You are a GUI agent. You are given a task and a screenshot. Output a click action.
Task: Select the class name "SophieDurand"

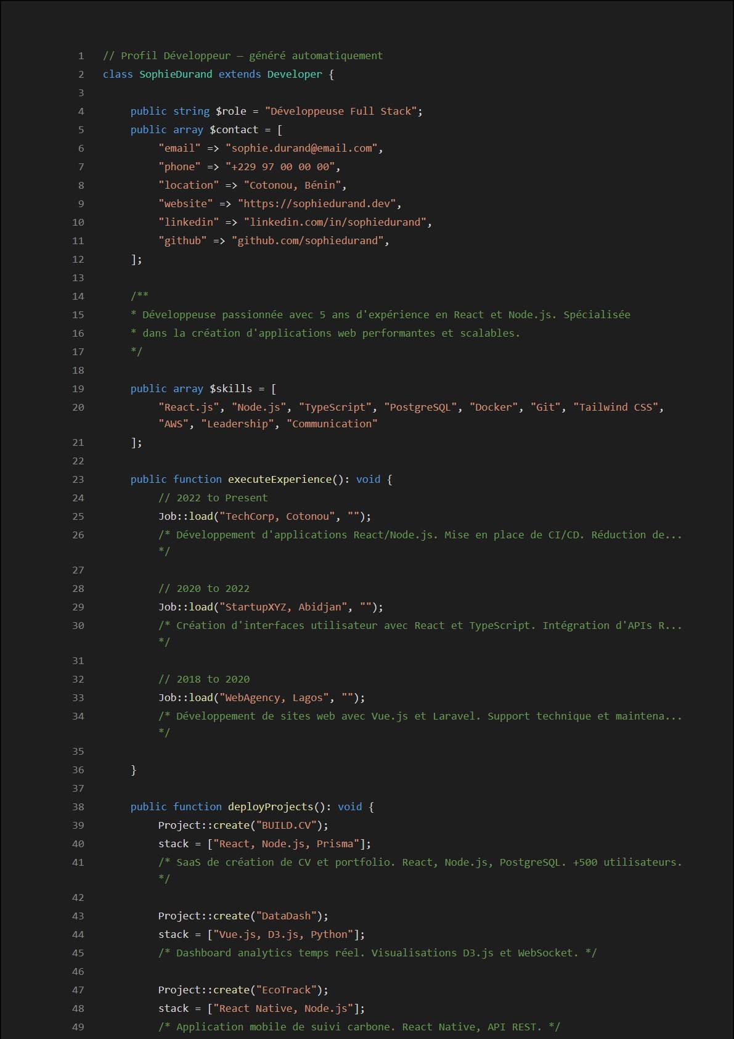pyautogui.click(x=176, y=74)
